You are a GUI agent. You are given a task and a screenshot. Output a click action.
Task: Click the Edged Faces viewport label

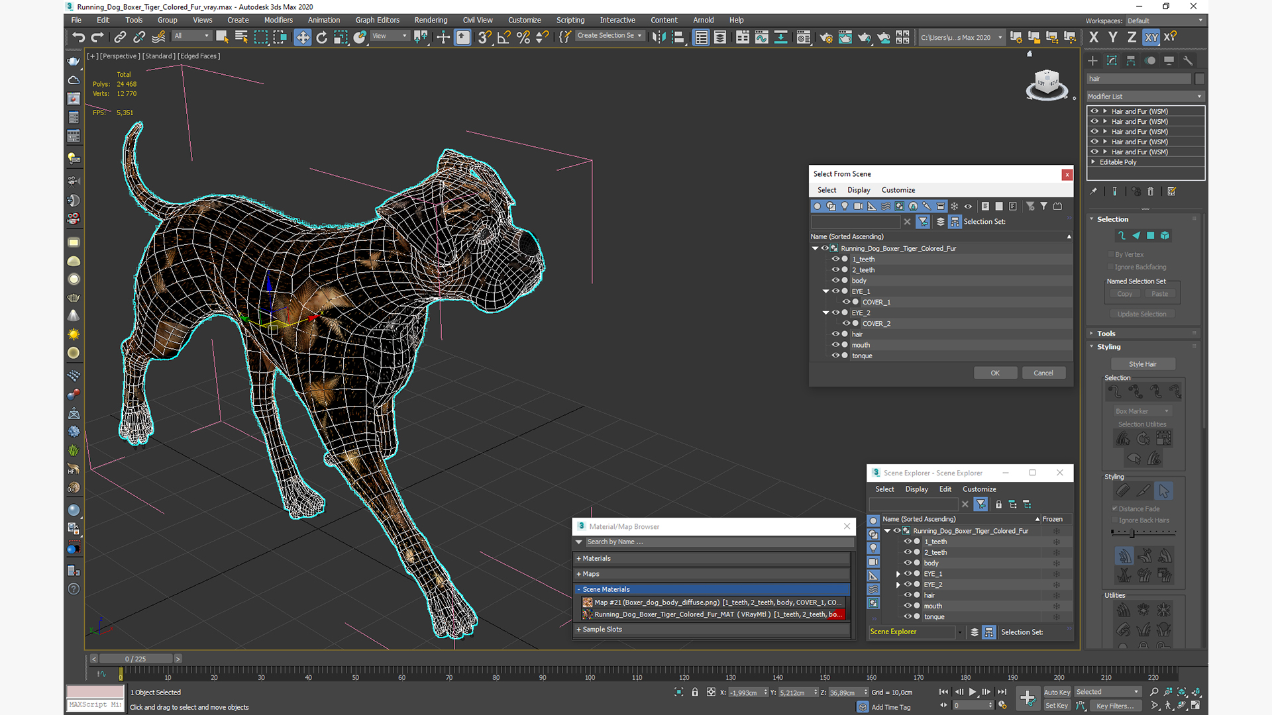198,56
